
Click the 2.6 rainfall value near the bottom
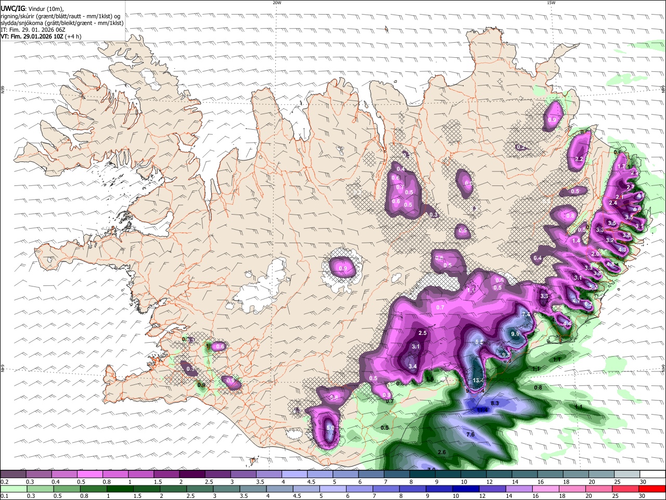[x=442, y=452]
